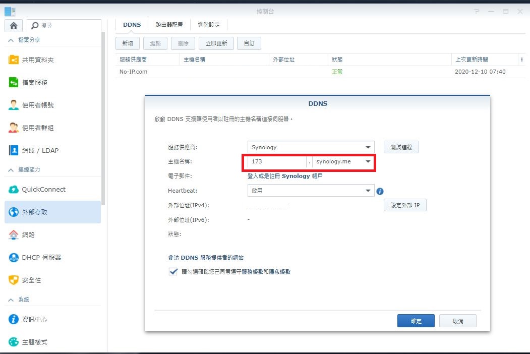Viewport: 530px width, 354px height.
Task: Visit DDNS provider website link
Action: (206, 258)
